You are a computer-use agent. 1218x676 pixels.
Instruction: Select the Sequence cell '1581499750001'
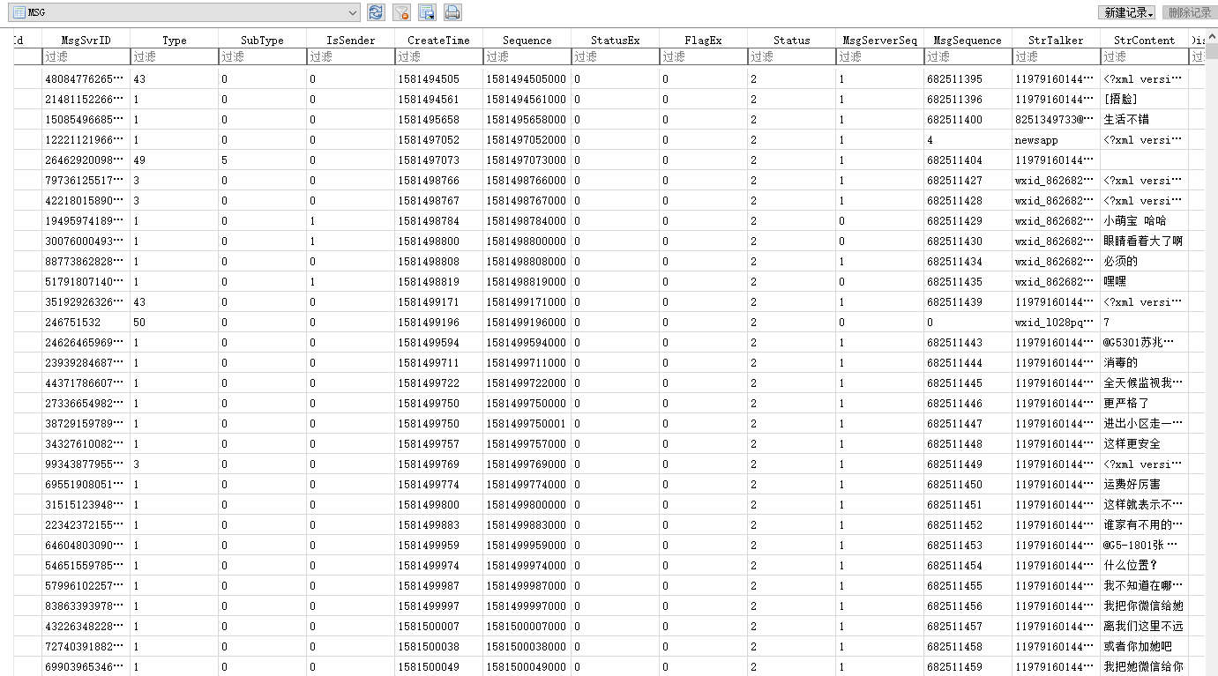pyautogui.click(x=527, y=424)
